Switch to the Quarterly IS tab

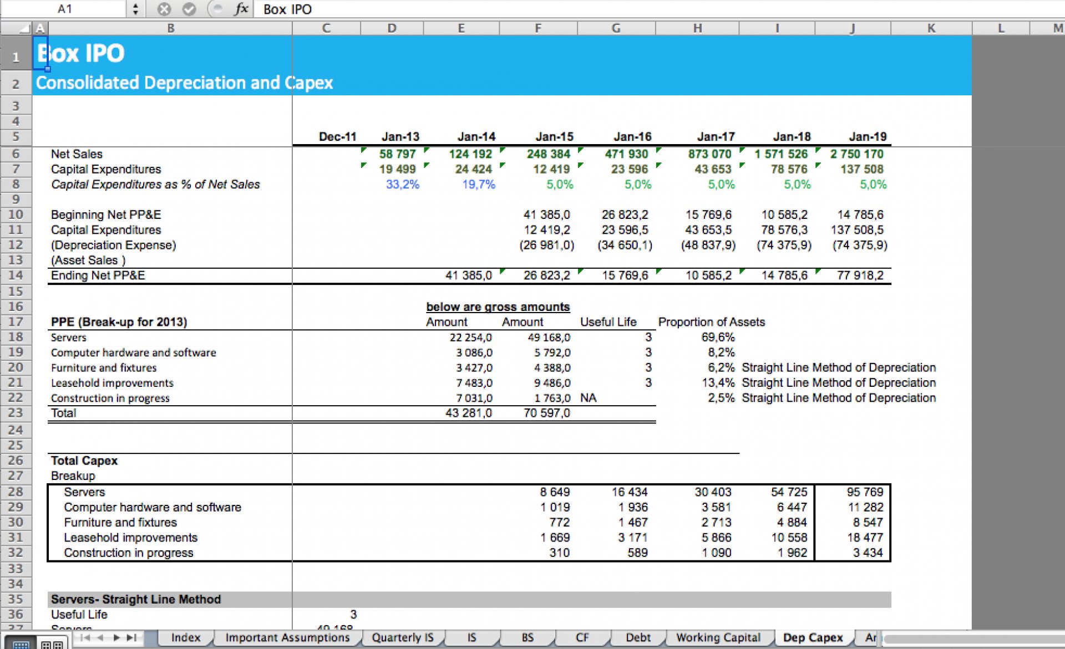[x=403, y=638]
